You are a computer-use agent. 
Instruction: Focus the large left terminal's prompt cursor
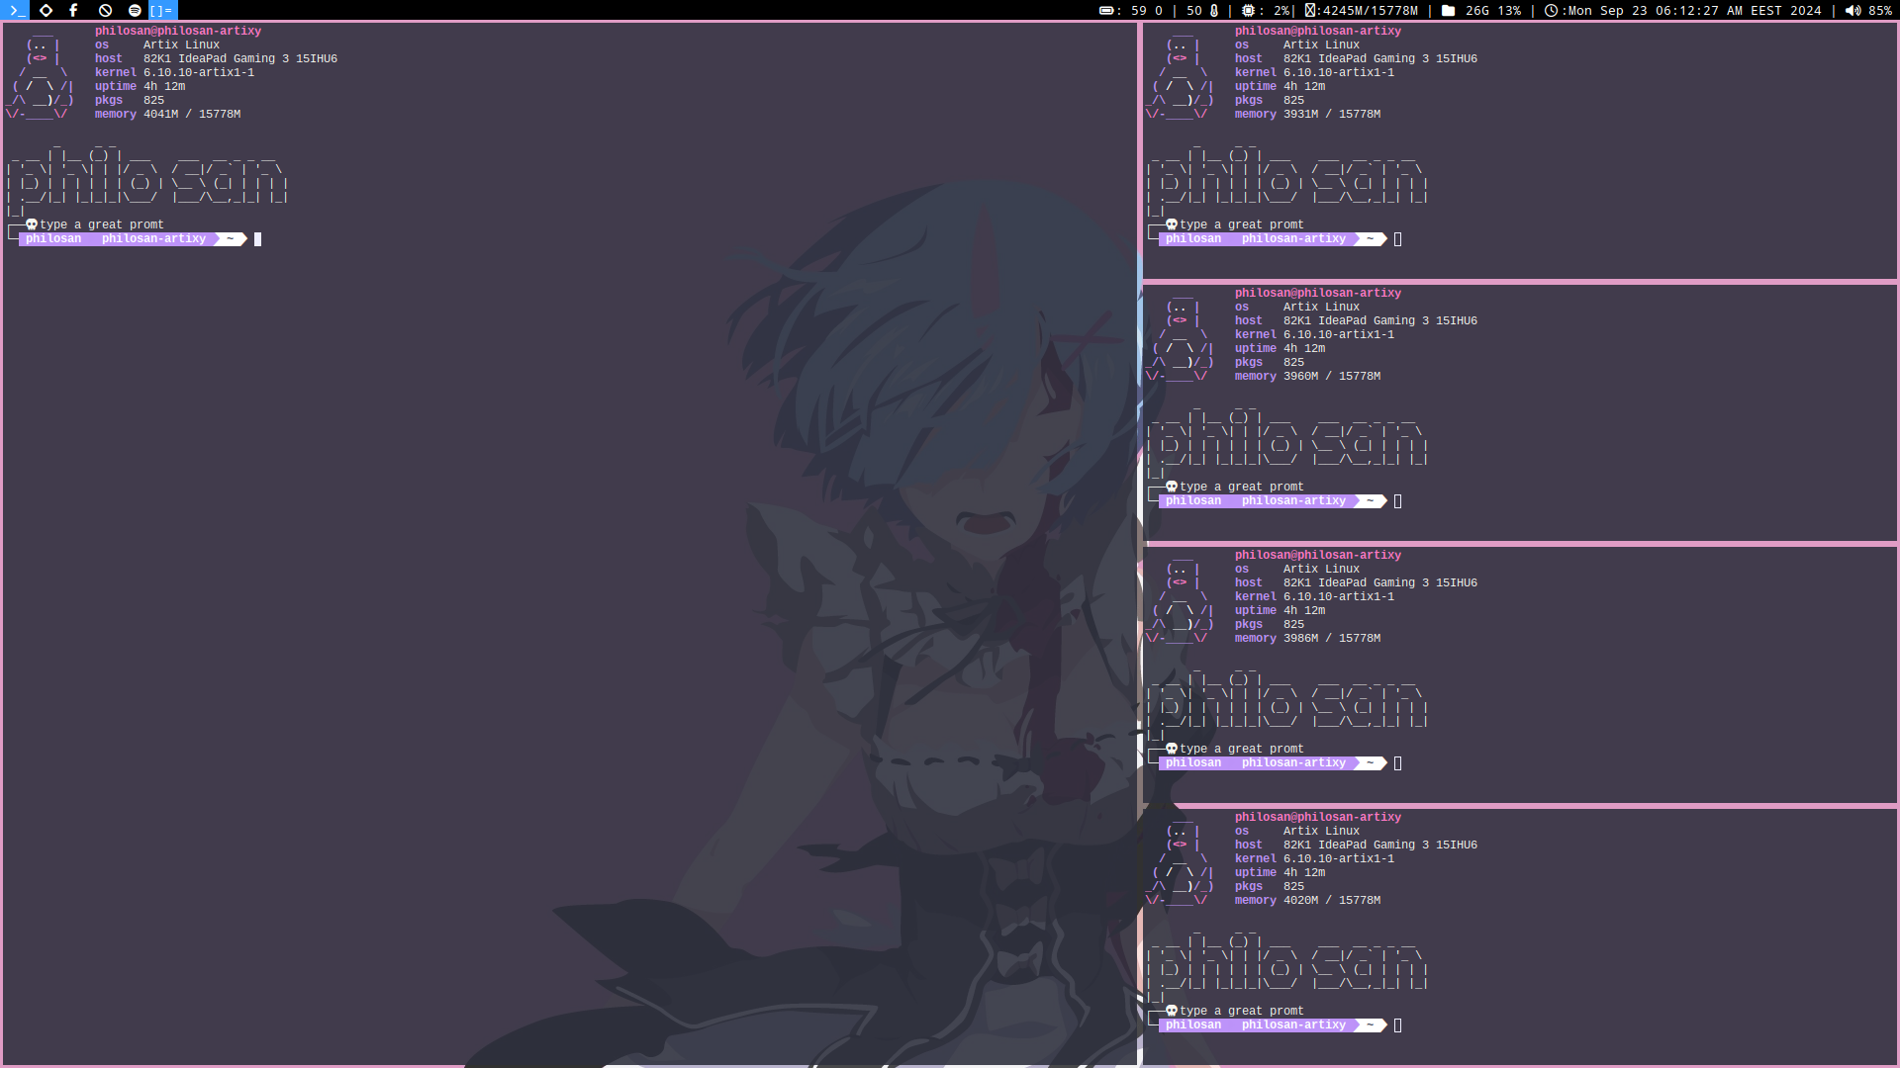coord(257,239)
